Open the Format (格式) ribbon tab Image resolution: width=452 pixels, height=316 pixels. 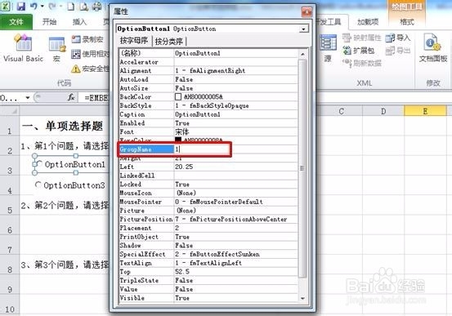(407, 22)
